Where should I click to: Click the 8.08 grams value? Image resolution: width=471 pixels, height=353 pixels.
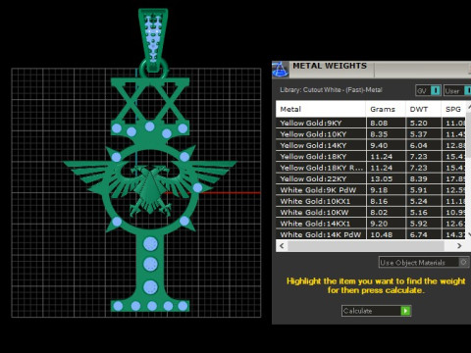379,124
